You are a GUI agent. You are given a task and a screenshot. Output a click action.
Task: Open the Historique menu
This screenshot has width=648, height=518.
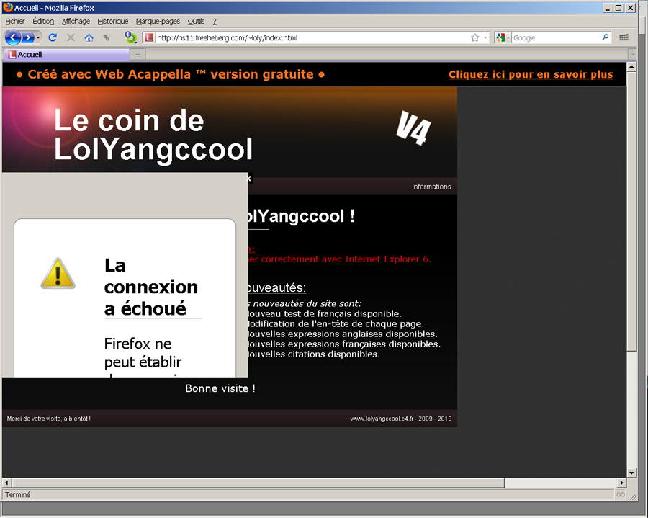[x=113, y=21]
